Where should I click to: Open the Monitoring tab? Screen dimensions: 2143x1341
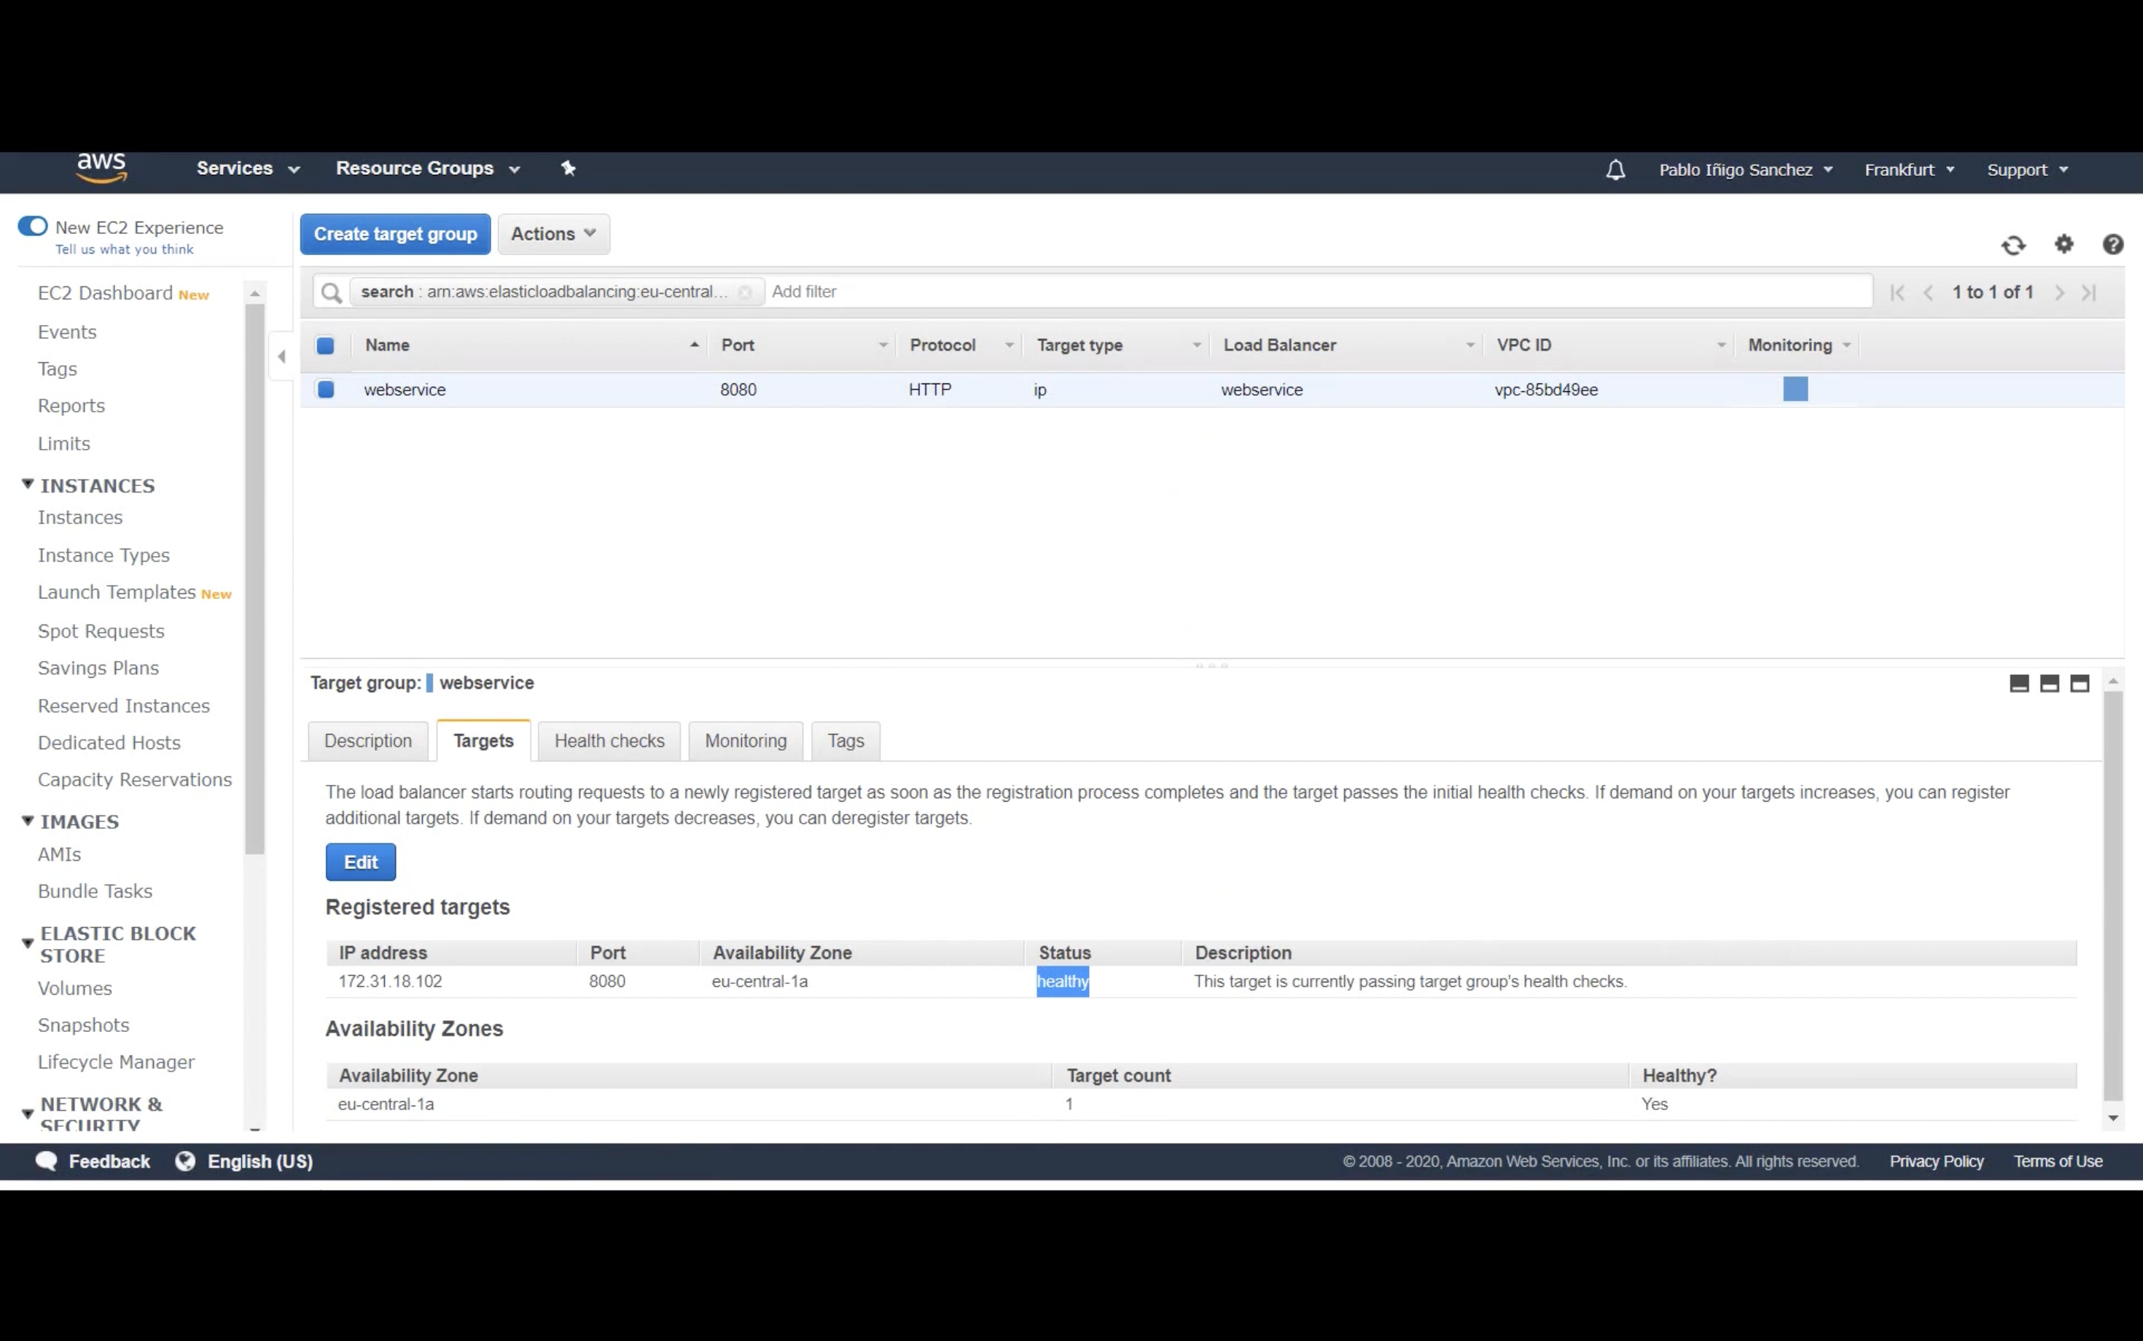coord(746,740)
